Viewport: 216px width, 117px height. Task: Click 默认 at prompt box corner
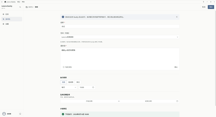[x=176, y=67]
